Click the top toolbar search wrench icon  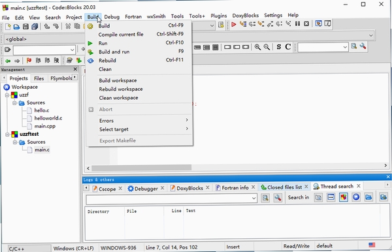click(363, 46)
